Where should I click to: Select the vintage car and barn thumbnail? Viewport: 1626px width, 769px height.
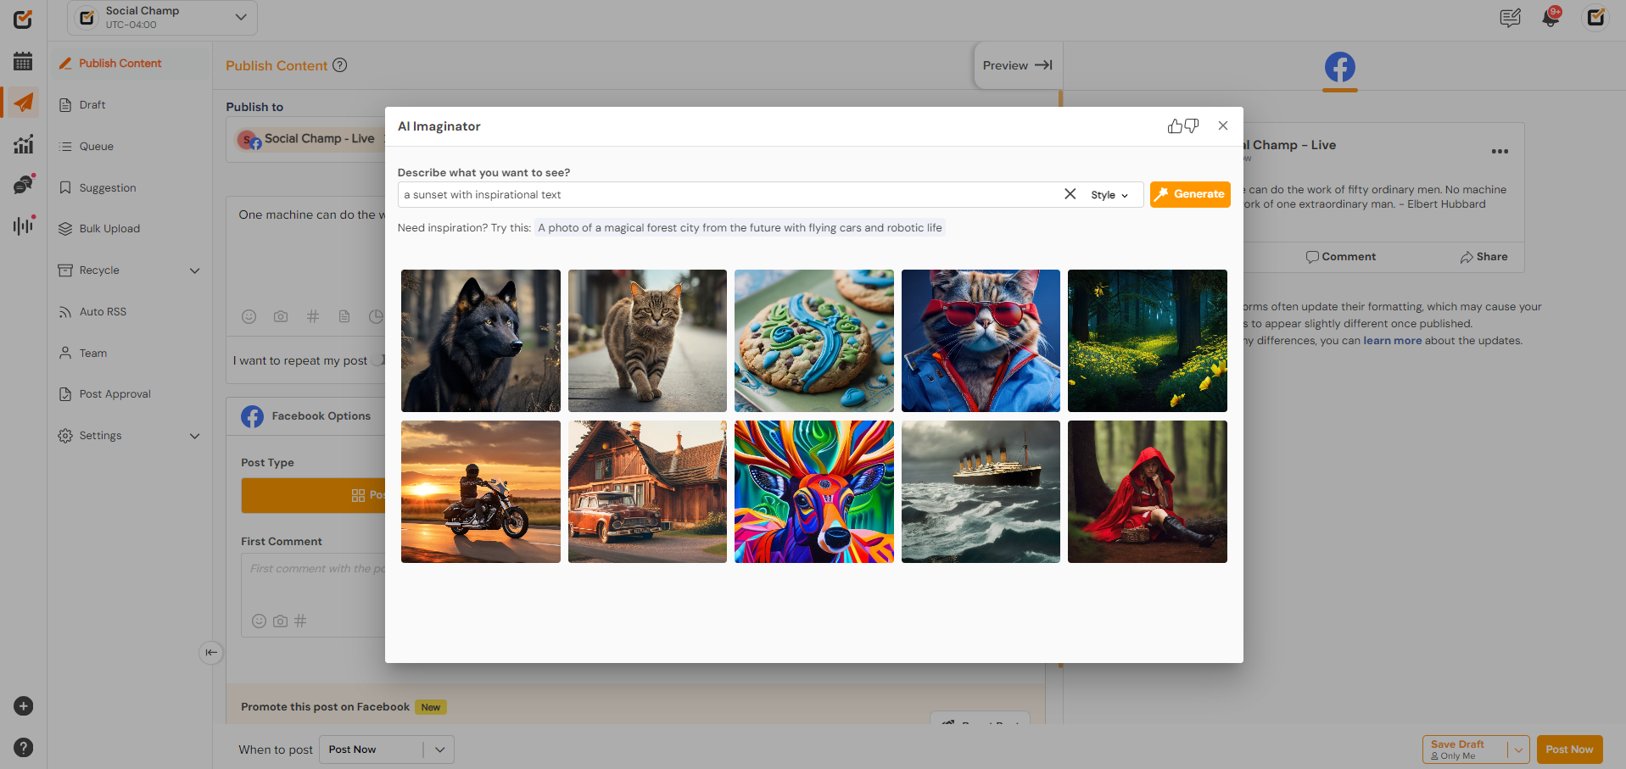(x=647, y=492)
